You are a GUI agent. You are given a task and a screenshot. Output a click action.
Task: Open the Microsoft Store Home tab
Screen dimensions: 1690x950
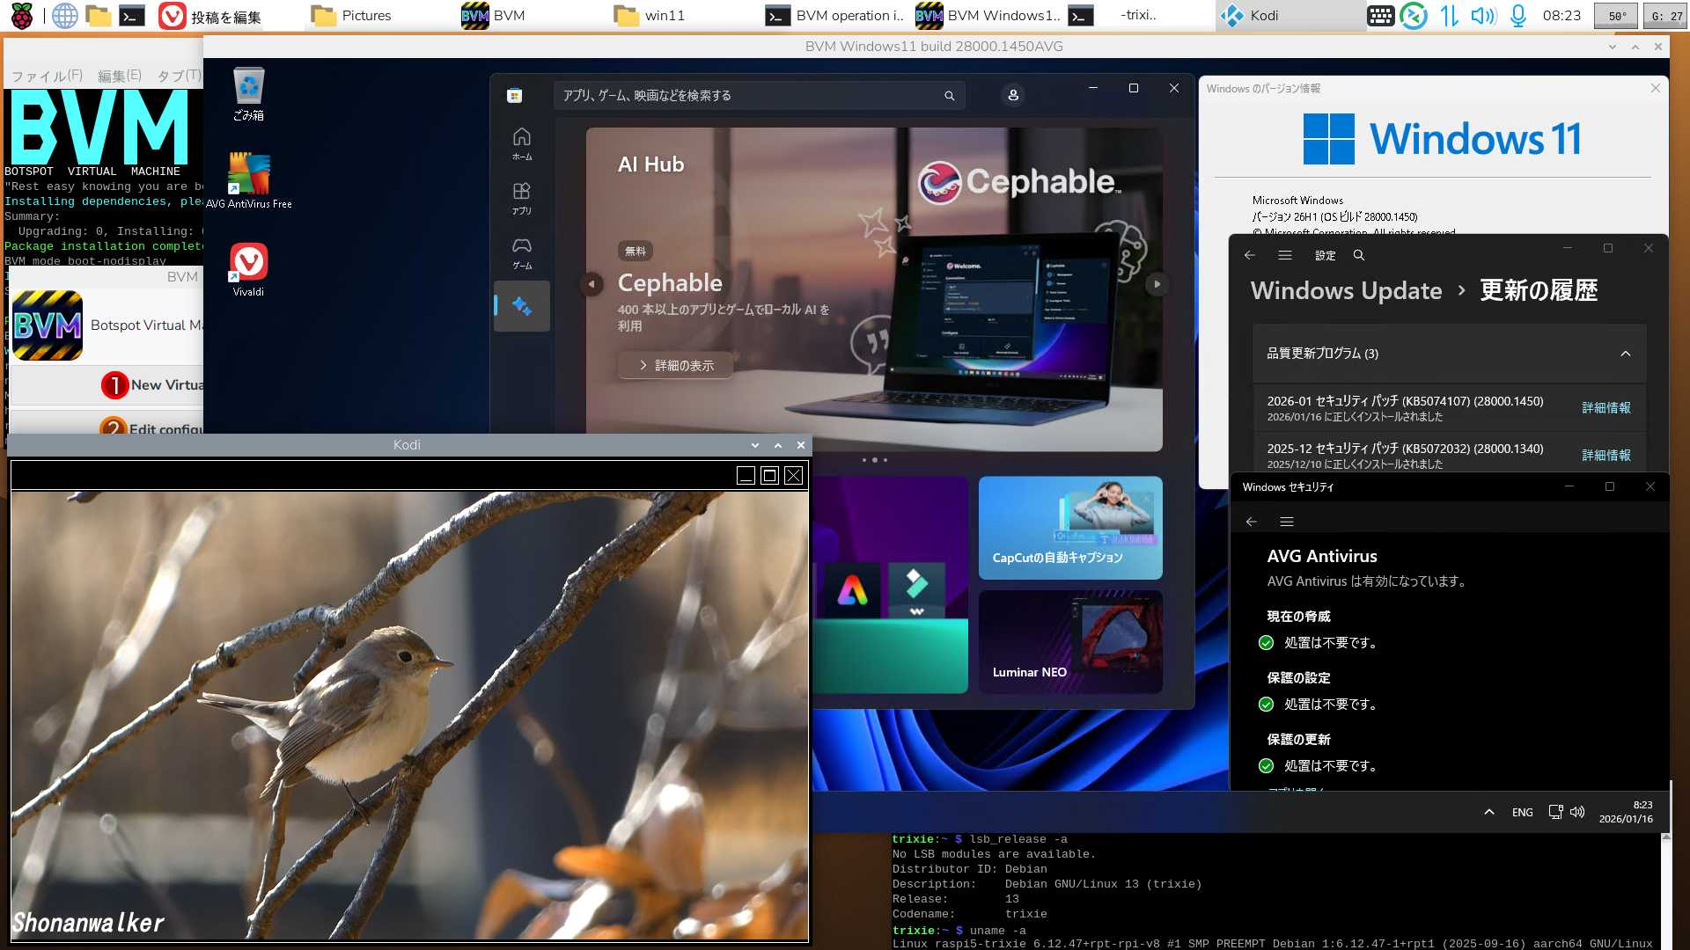(522, 143)
